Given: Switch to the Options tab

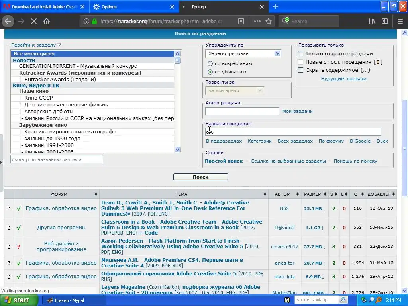Looking at the screenshot, I should click(135, 7).
